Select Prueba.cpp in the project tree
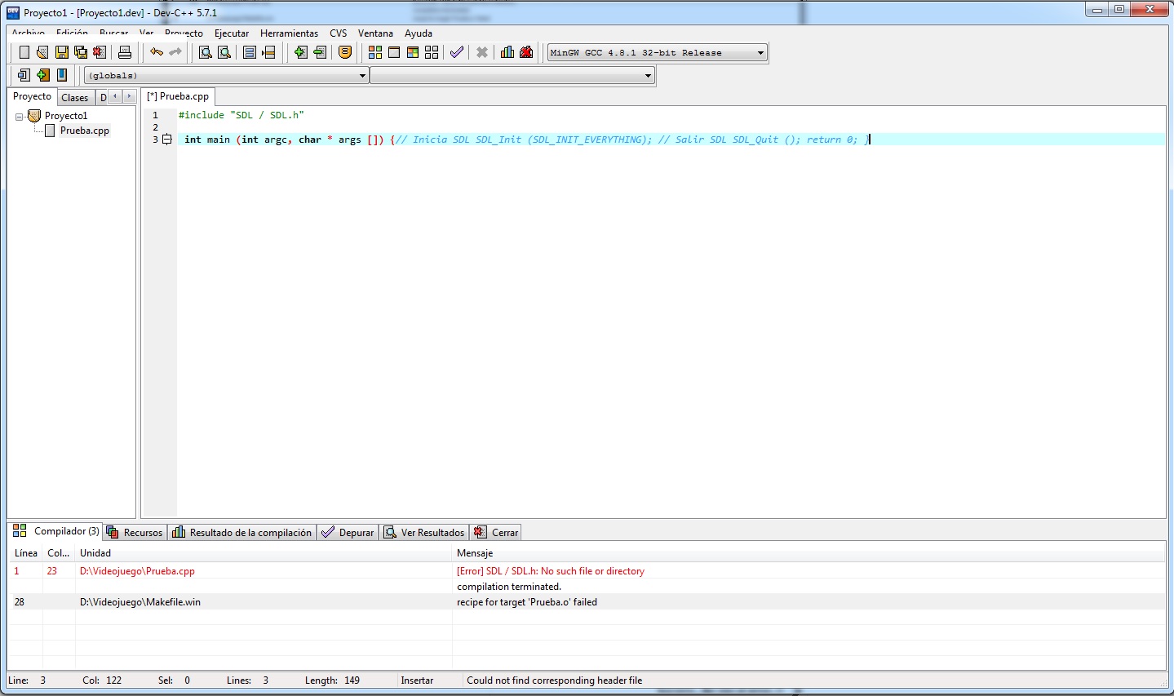This screenshot has width=1174, height=696. tap(85, 131)
